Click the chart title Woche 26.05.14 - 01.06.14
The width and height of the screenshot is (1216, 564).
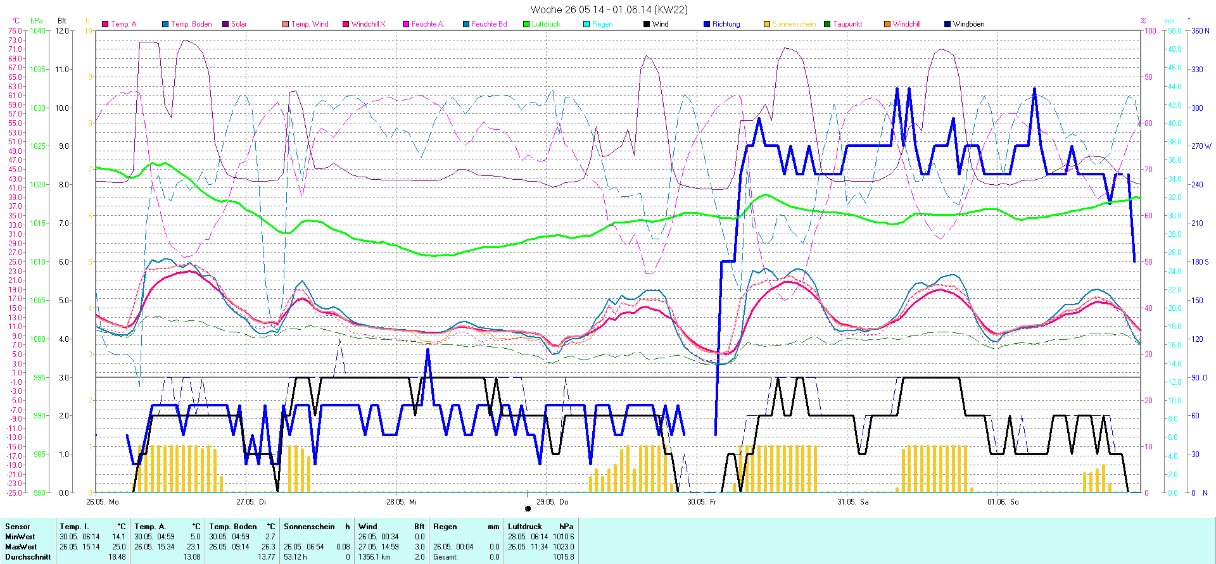(608, 9)
